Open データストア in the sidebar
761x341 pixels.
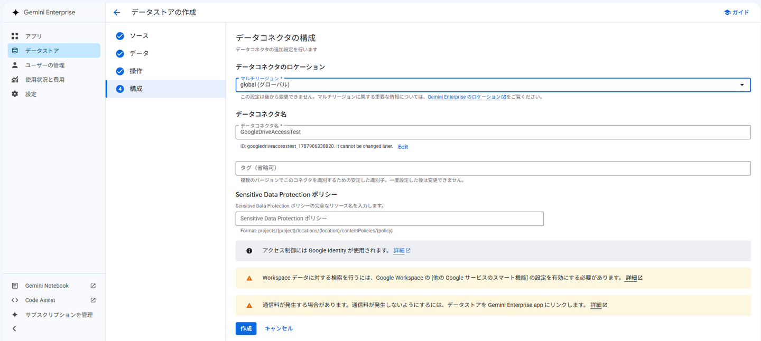(x=54, y=51)
